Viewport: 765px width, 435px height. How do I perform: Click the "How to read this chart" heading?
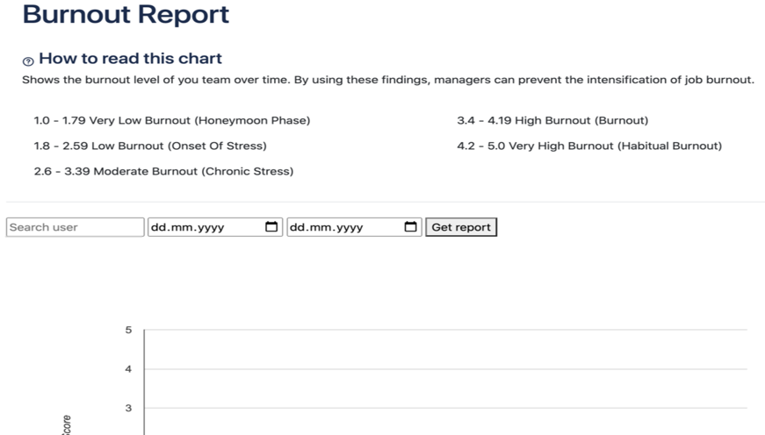tap(130, 59)
